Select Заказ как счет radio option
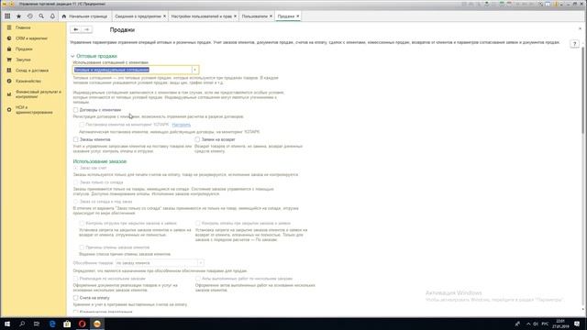 click(75, 168)
